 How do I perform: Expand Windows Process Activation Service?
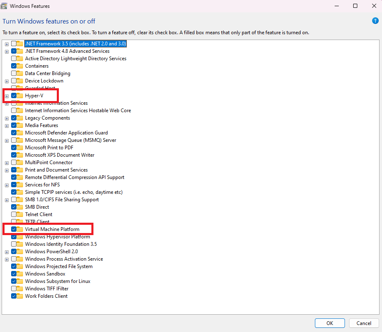point(7,259)
